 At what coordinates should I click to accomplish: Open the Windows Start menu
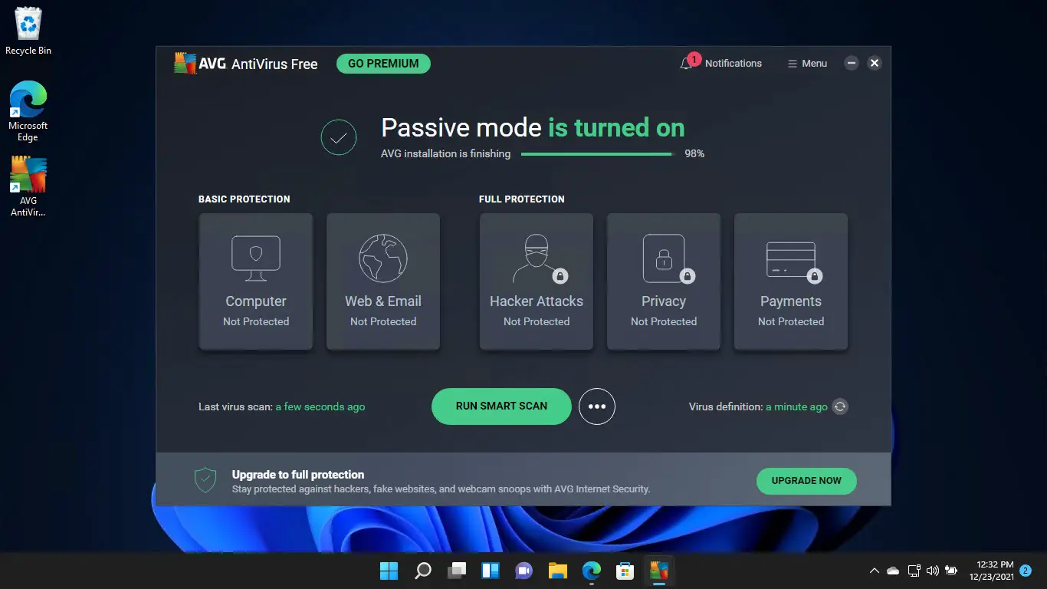click(389, 571)
